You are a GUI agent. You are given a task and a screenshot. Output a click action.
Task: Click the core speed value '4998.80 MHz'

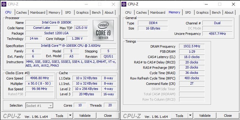click(x=39, y=78)
